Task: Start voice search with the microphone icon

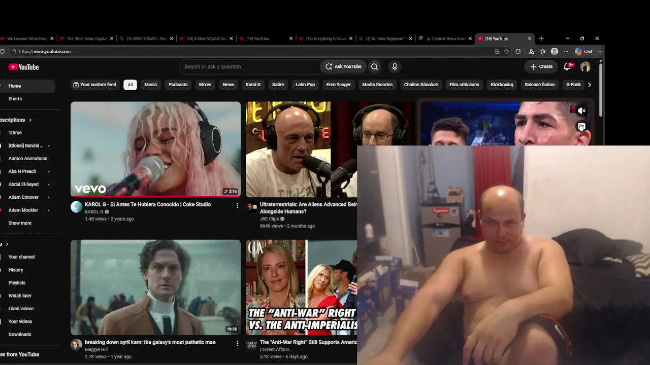Action: pos(395,66)
